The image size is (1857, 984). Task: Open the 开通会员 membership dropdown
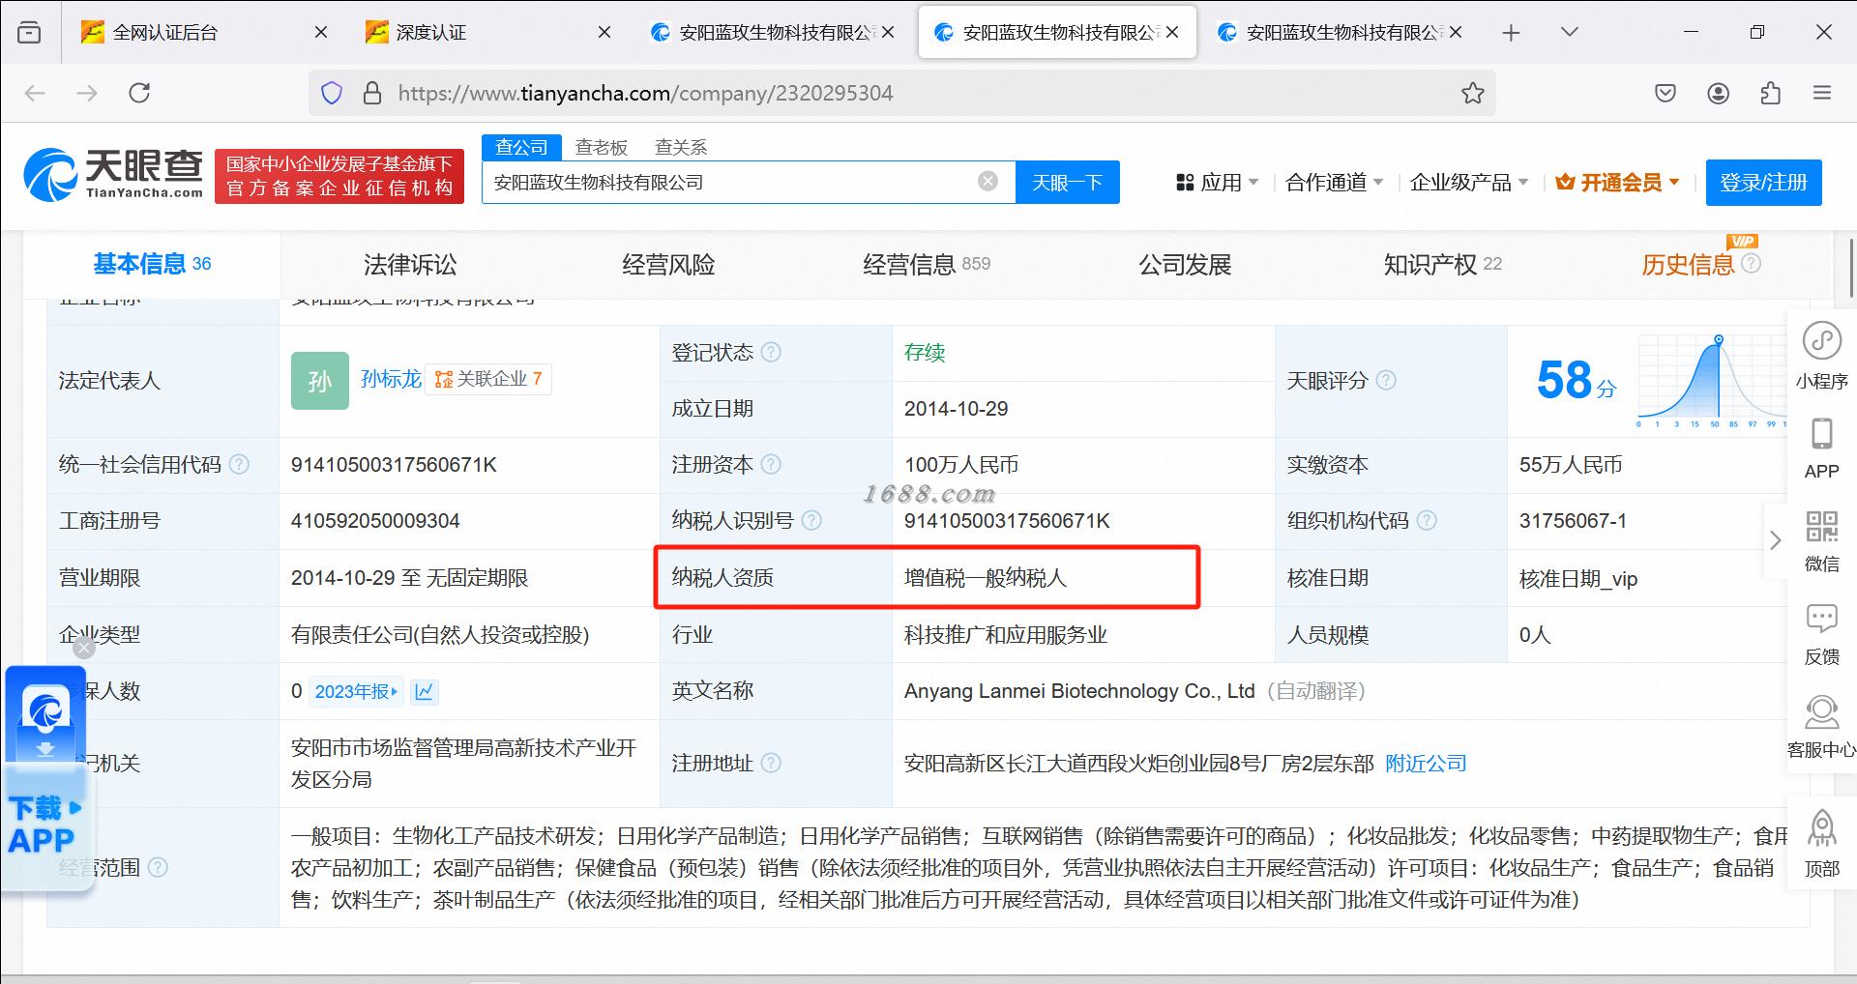click(x=1617, y=183)
